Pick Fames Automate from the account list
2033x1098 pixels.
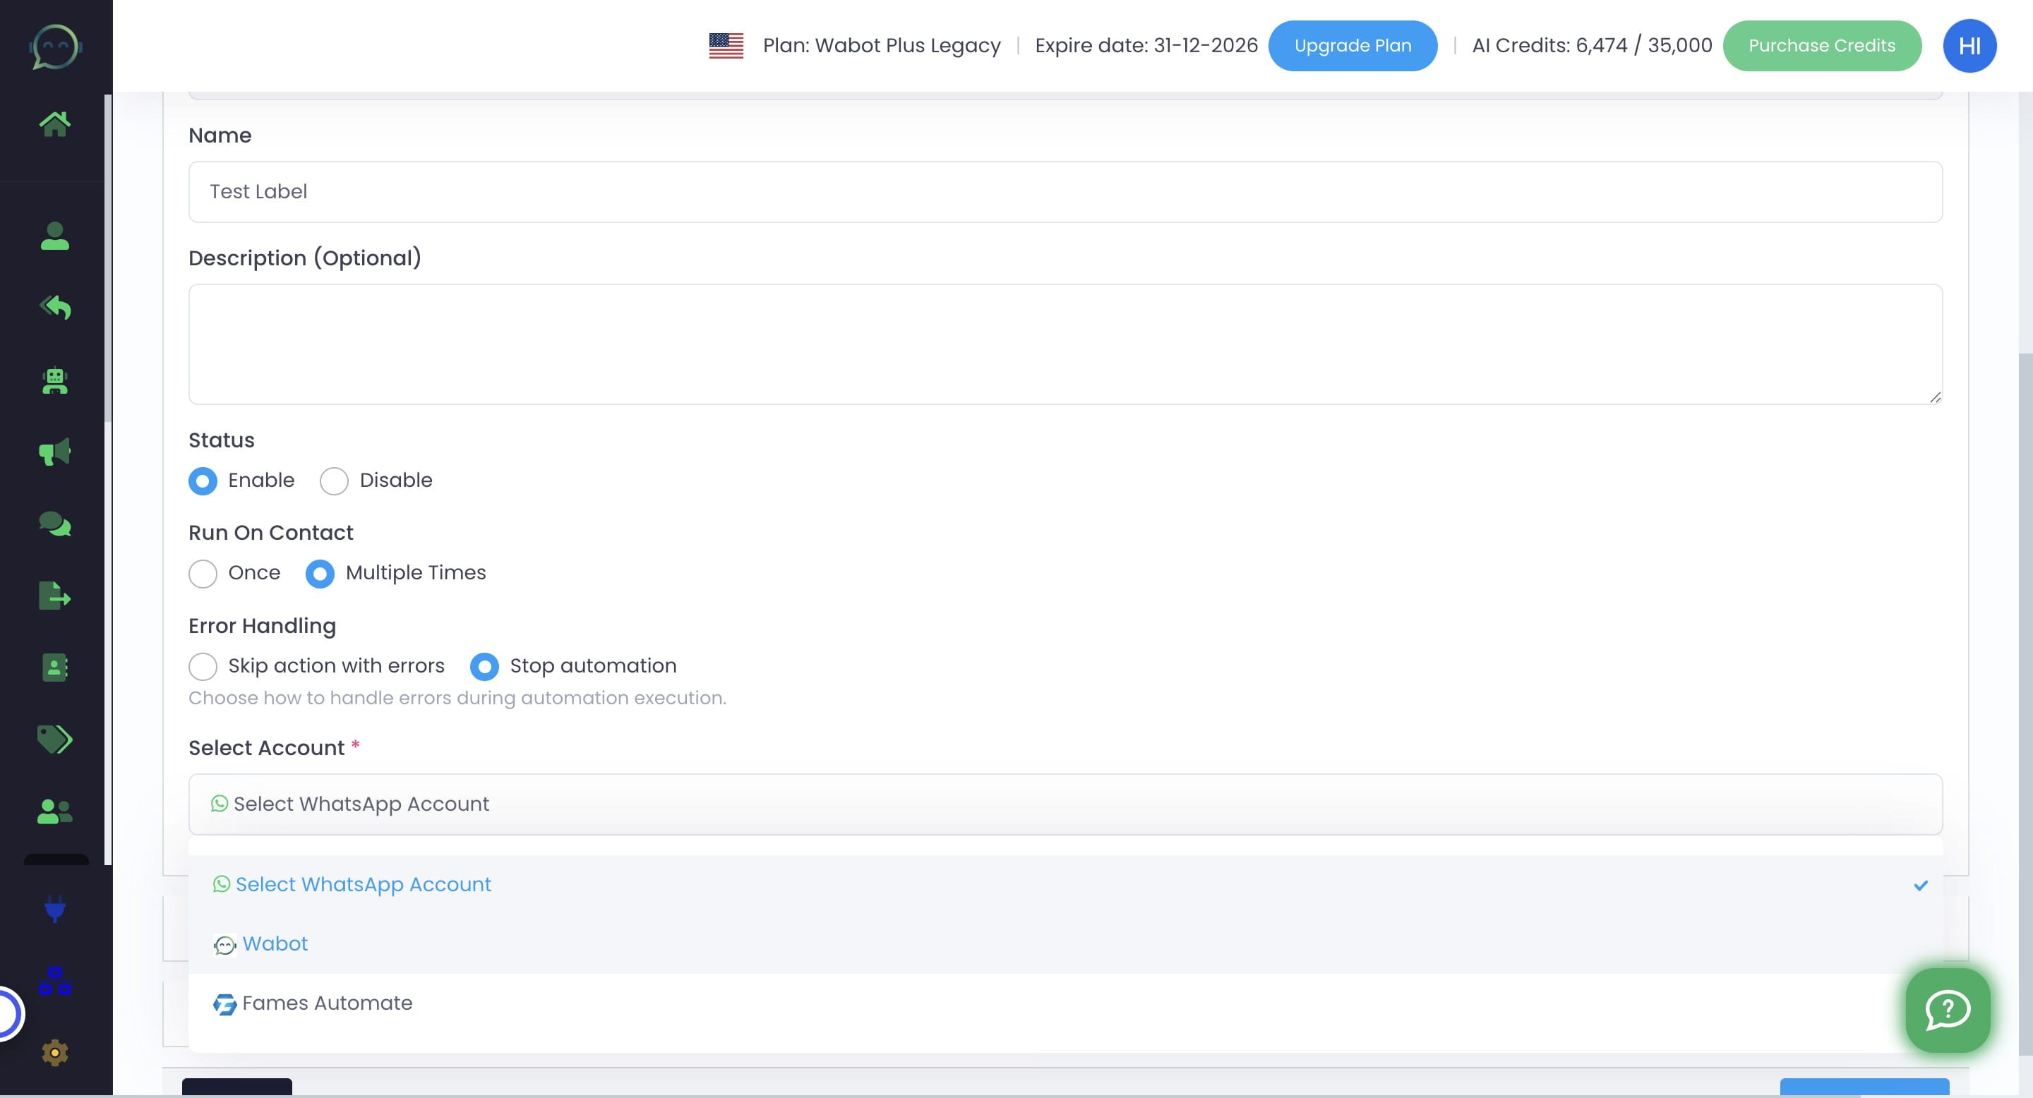click(326, 1003)
